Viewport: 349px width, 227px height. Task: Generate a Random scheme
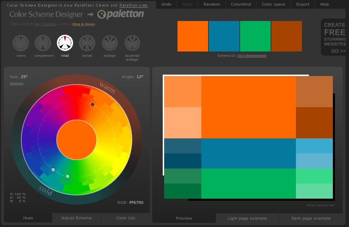click(x=212, y=4)
